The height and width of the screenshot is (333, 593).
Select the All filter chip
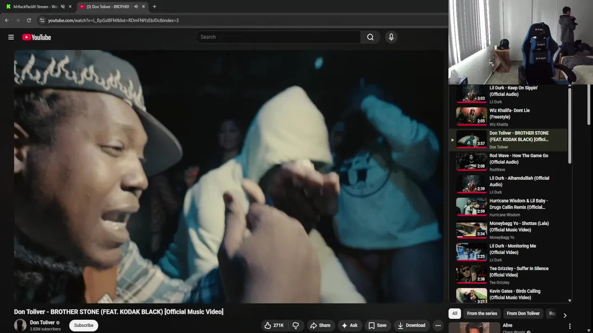point(454,314)
